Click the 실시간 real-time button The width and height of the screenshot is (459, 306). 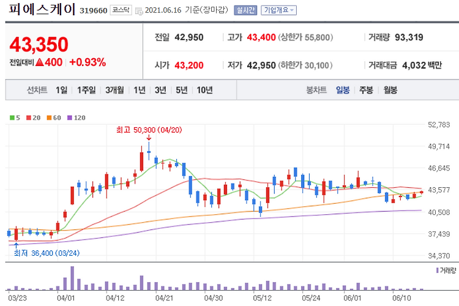click(245, 10)
